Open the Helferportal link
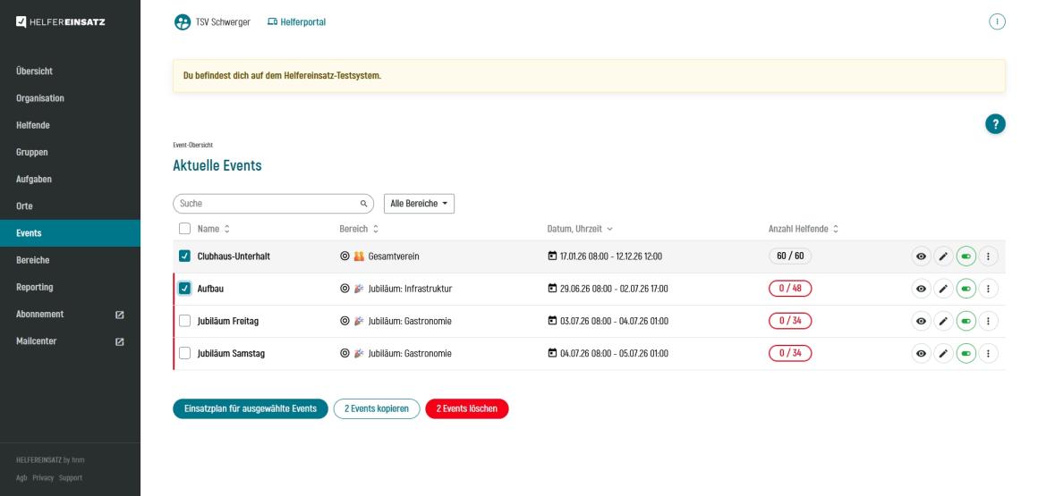 tap(296, 21)
